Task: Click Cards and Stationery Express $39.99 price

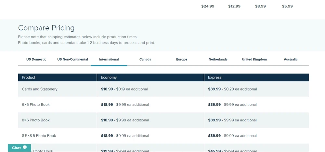Action: tap(214, 89)
